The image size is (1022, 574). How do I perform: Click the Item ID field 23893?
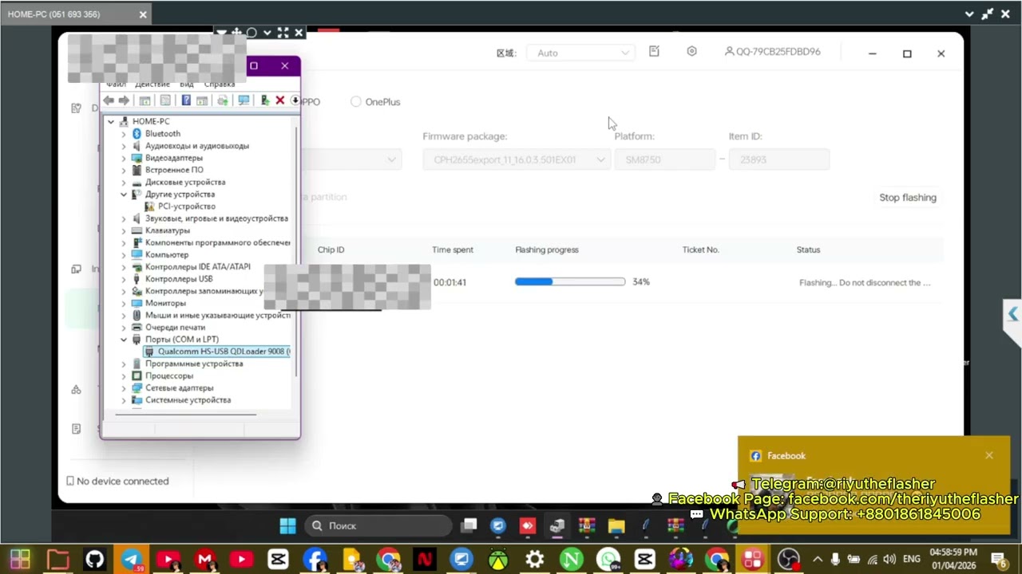[x=778, y=159]
